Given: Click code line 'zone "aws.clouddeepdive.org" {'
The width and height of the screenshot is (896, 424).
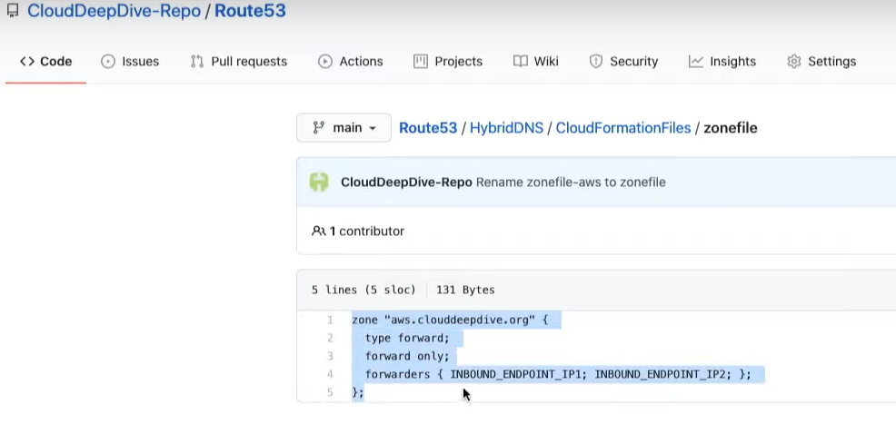Looking at the screenshot, I should 450,320.
